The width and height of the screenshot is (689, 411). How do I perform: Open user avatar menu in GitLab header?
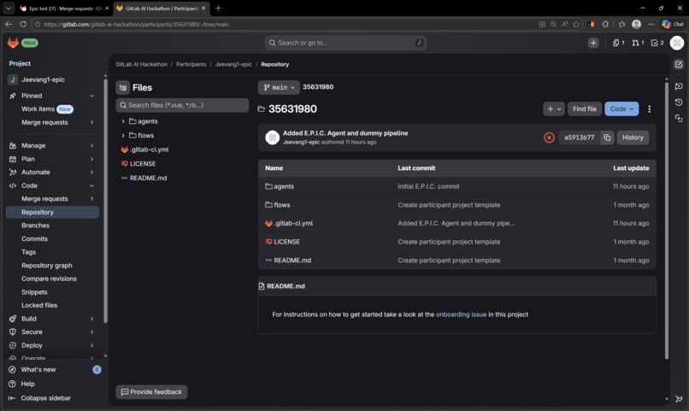click(x=677, y=43)
